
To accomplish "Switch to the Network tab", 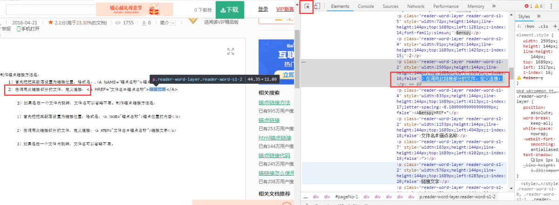I will [x=416, y=7].
